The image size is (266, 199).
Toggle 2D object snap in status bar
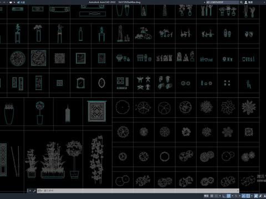(248, 196)
